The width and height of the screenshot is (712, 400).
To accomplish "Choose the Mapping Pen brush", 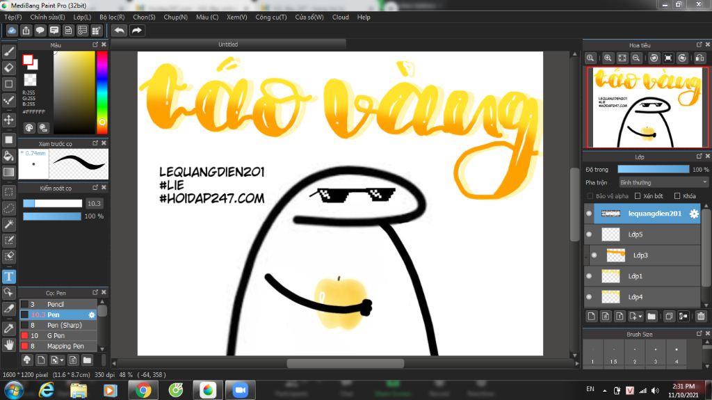I will click(58, 346).
